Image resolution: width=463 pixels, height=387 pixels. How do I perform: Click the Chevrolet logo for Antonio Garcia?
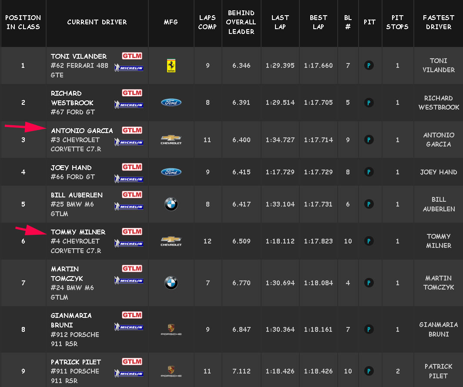(171, 140)
